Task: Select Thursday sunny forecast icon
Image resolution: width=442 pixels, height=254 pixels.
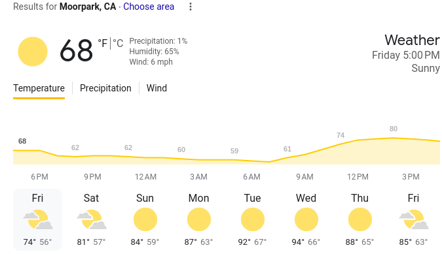Action: click(x=360, y=219)
